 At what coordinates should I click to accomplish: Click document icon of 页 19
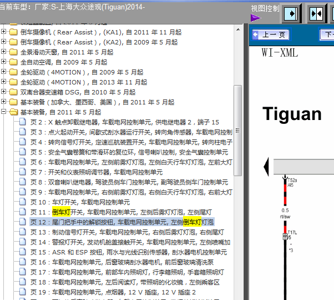23,292
